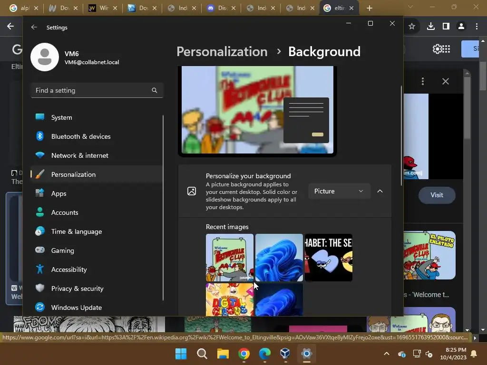Click the VM6 account avatar
Viewport: 487px width, 365px height.
tap(45, 57)
